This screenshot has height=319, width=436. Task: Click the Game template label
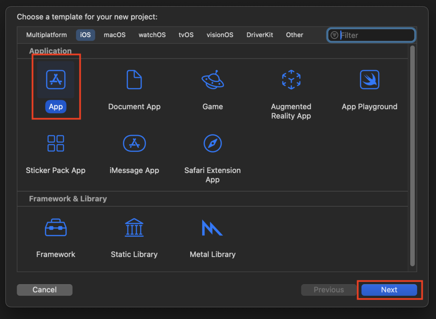point(213,107)
